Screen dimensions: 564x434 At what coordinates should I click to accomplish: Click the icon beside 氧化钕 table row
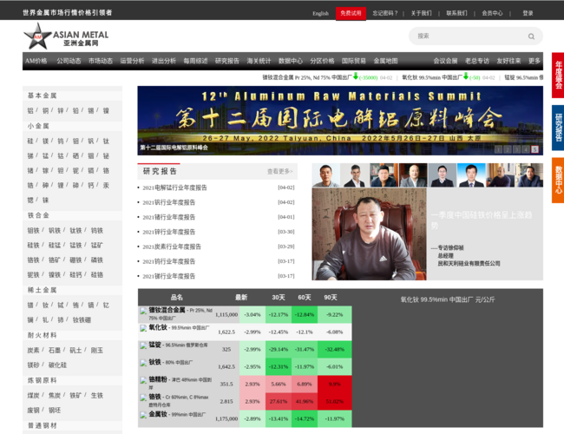143,327
